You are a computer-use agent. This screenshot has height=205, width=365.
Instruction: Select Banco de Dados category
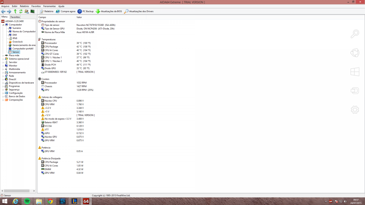click(17, 96)
